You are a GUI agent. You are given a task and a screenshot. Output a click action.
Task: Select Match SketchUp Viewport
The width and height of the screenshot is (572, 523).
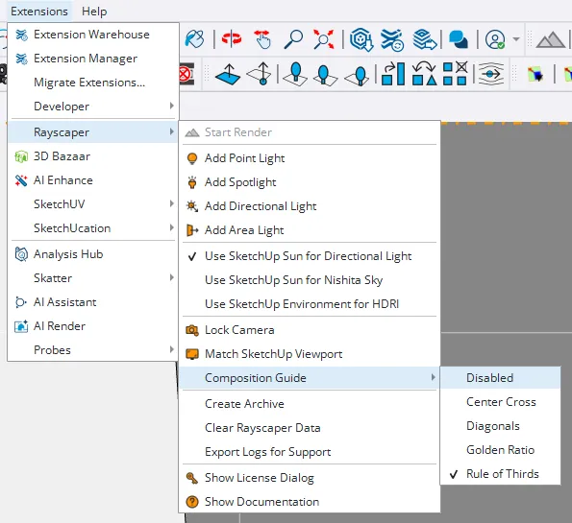click(x=310, y=354)
